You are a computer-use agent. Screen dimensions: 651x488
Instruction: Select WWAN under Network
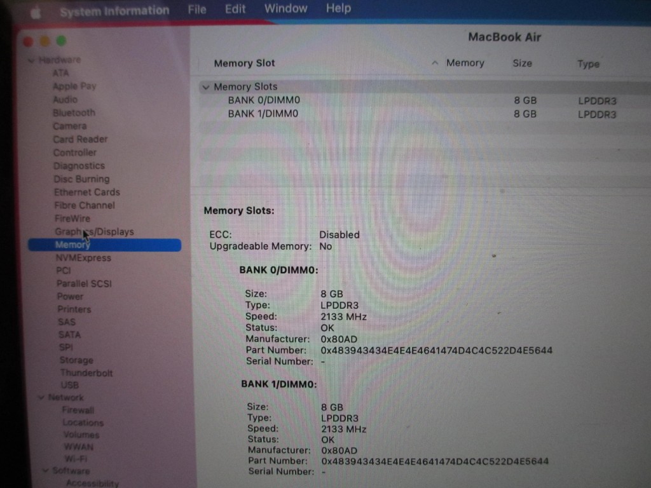pyautogui.click(x=78, y=447)
